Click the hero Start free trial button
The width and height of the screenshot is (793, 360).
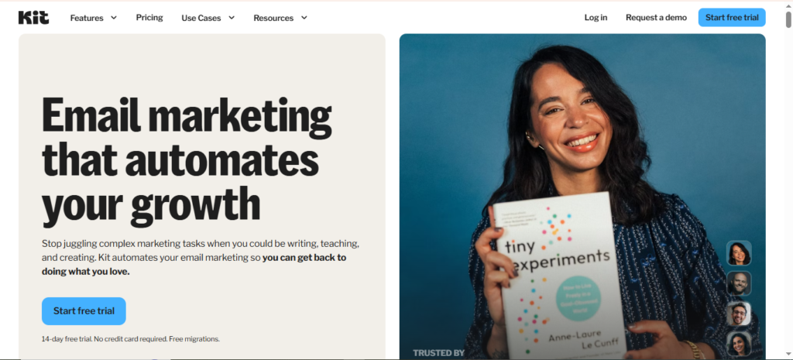click(x=84, y=311)
